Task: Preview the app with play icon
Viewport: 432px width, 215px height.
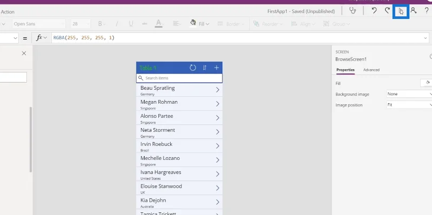Action: 401,11
